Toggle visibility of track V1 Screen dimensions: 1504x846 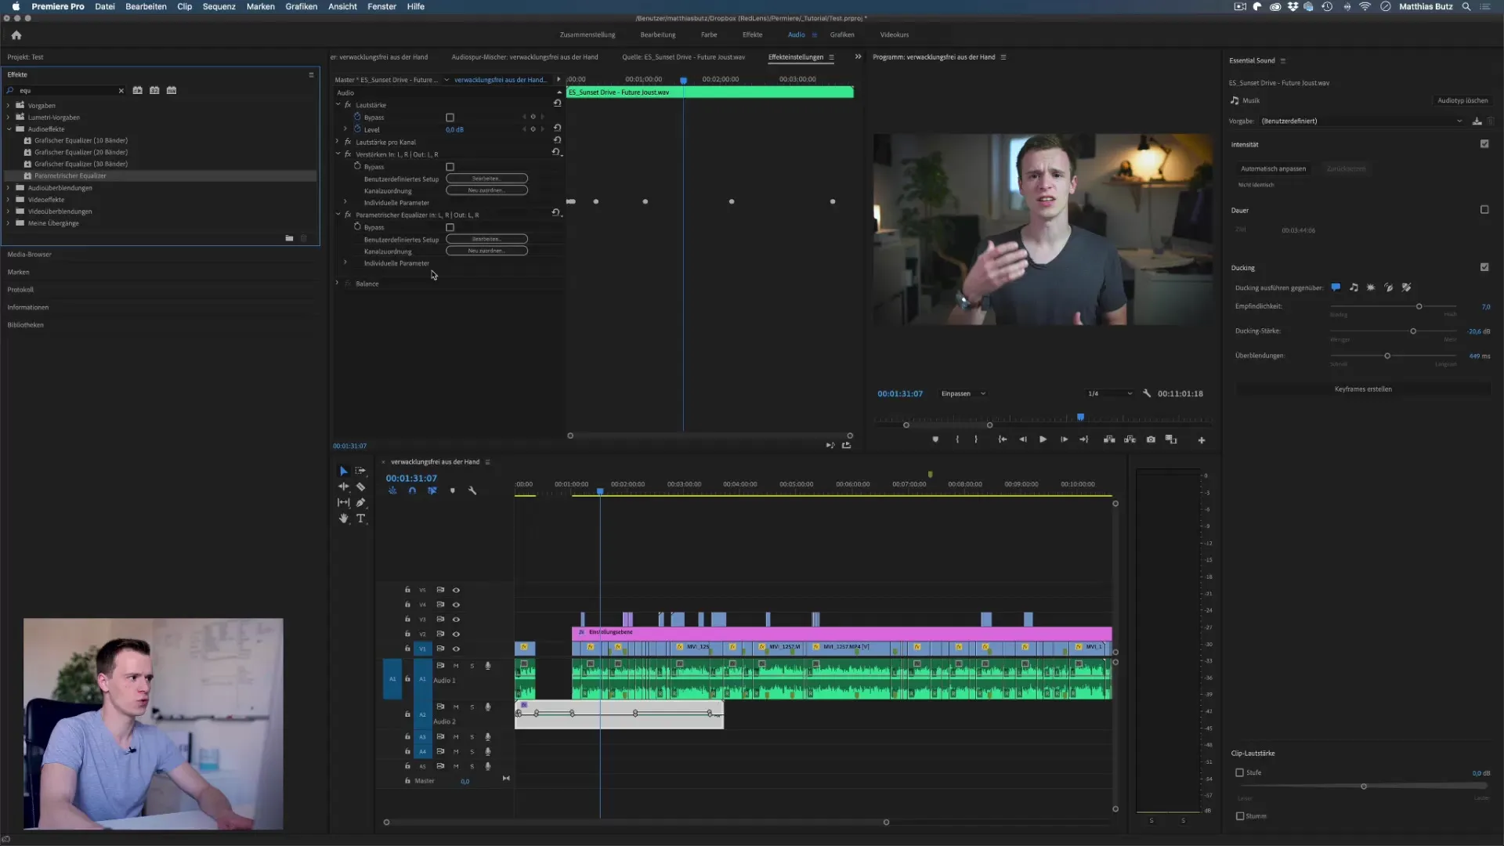456,649
